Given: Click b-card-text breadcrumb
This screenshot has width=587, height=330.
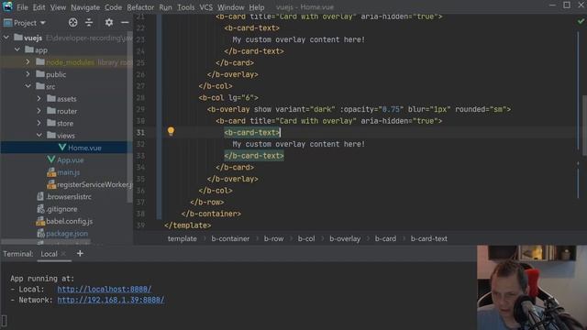Looking at the screenshot, I should click(428, 238).
